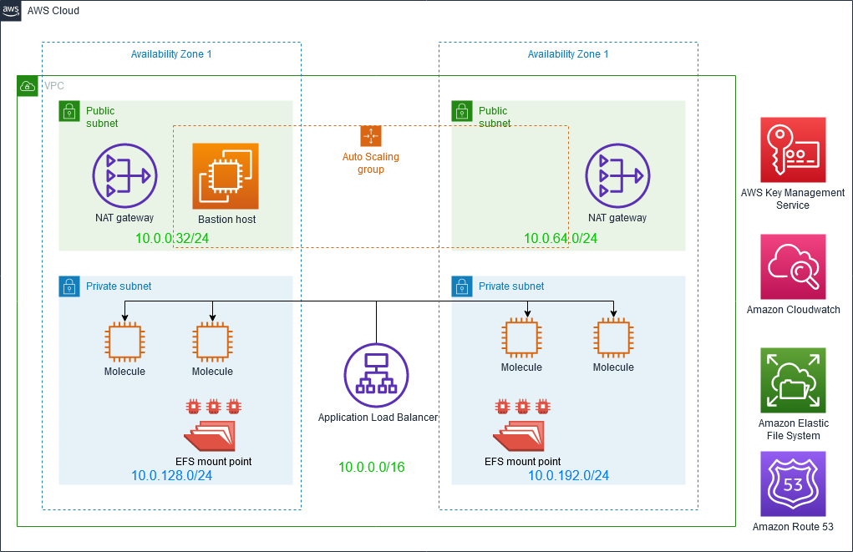
Task: Select the '10.0.0.32/24' CIDR text
Action: coord(172,238)
